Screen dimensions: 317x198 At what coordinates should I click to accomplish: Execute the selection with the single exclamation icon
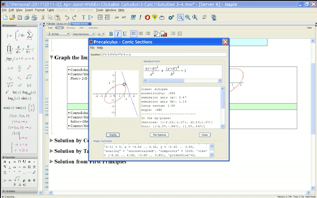coord(140,18)
